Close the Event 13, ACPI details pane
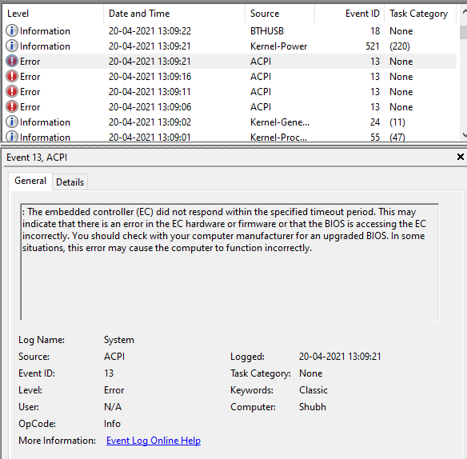 (460, 157)
